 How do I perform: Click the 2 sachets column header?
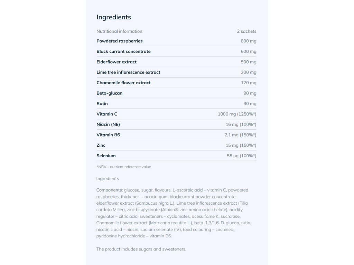tap(246, 31)
